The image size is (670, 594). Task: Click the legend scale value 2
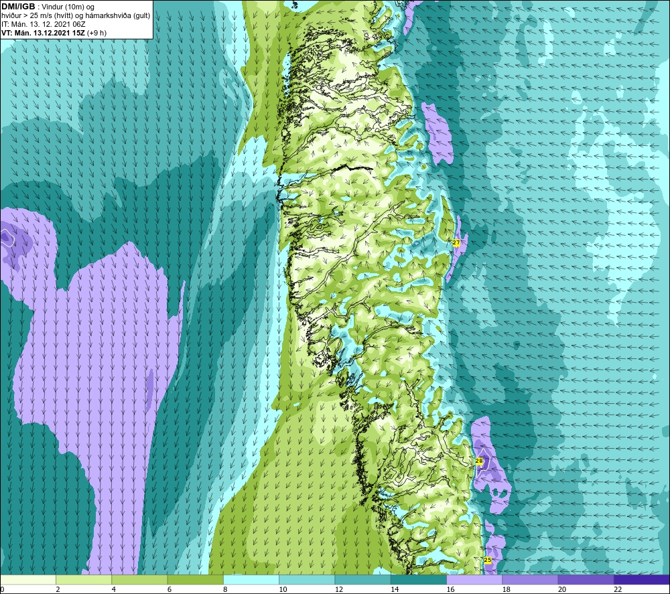[58, 589]
